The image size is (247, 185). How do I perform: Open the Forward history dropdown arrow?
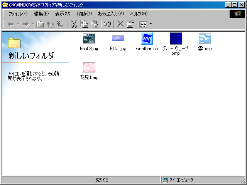tap(33, 24)
